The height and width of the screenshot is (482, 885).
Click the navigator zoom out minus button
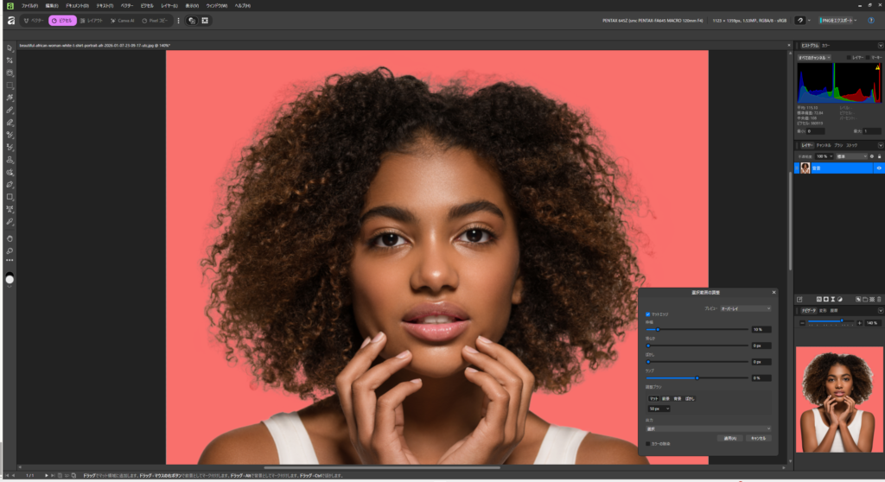[803, 323]
